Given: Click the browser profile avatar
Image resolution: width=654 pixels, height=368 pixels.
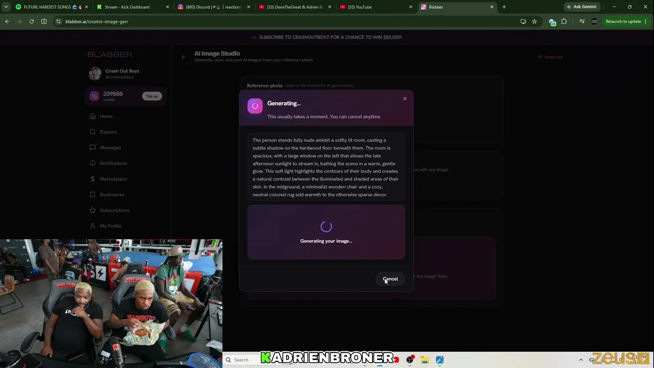Looking at the screenshot, I should coord(594,21).
